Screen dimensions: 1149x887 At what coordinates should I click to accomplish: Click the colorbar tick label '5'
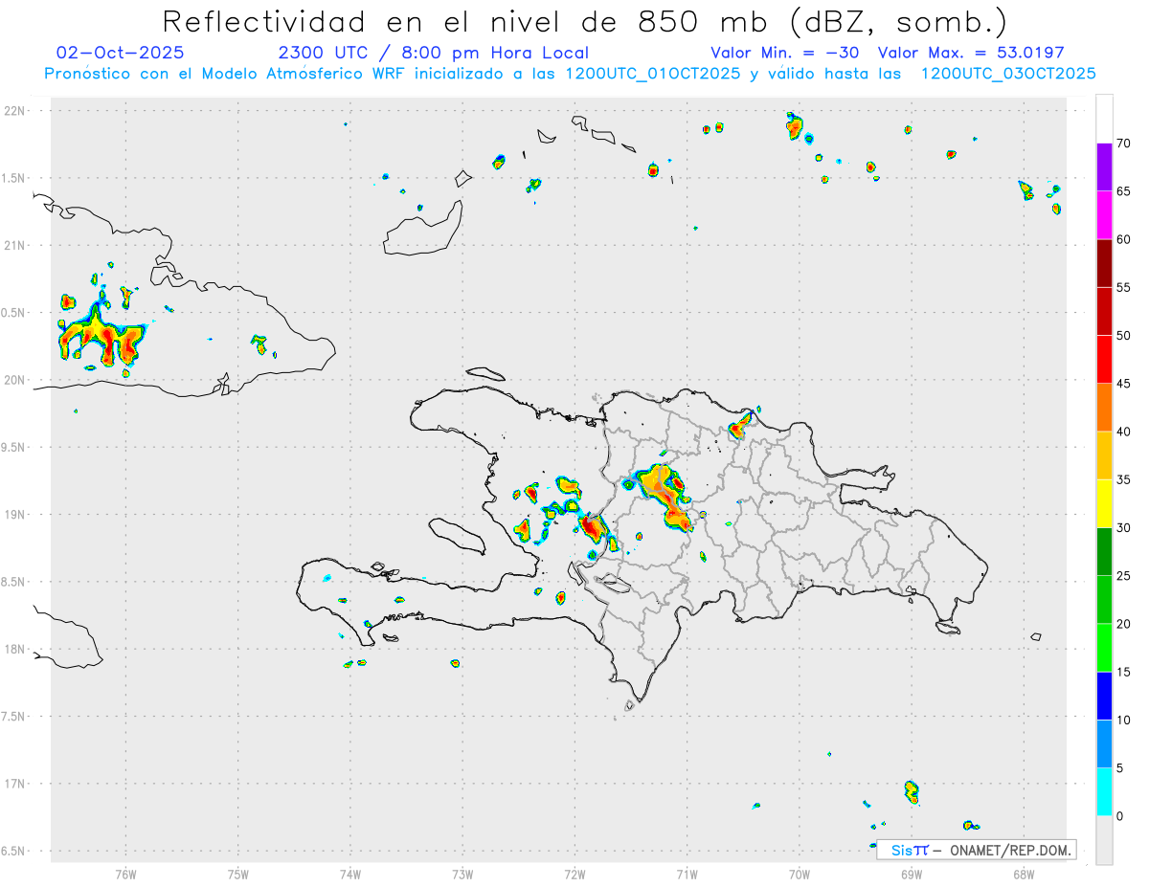(1119, 768)
